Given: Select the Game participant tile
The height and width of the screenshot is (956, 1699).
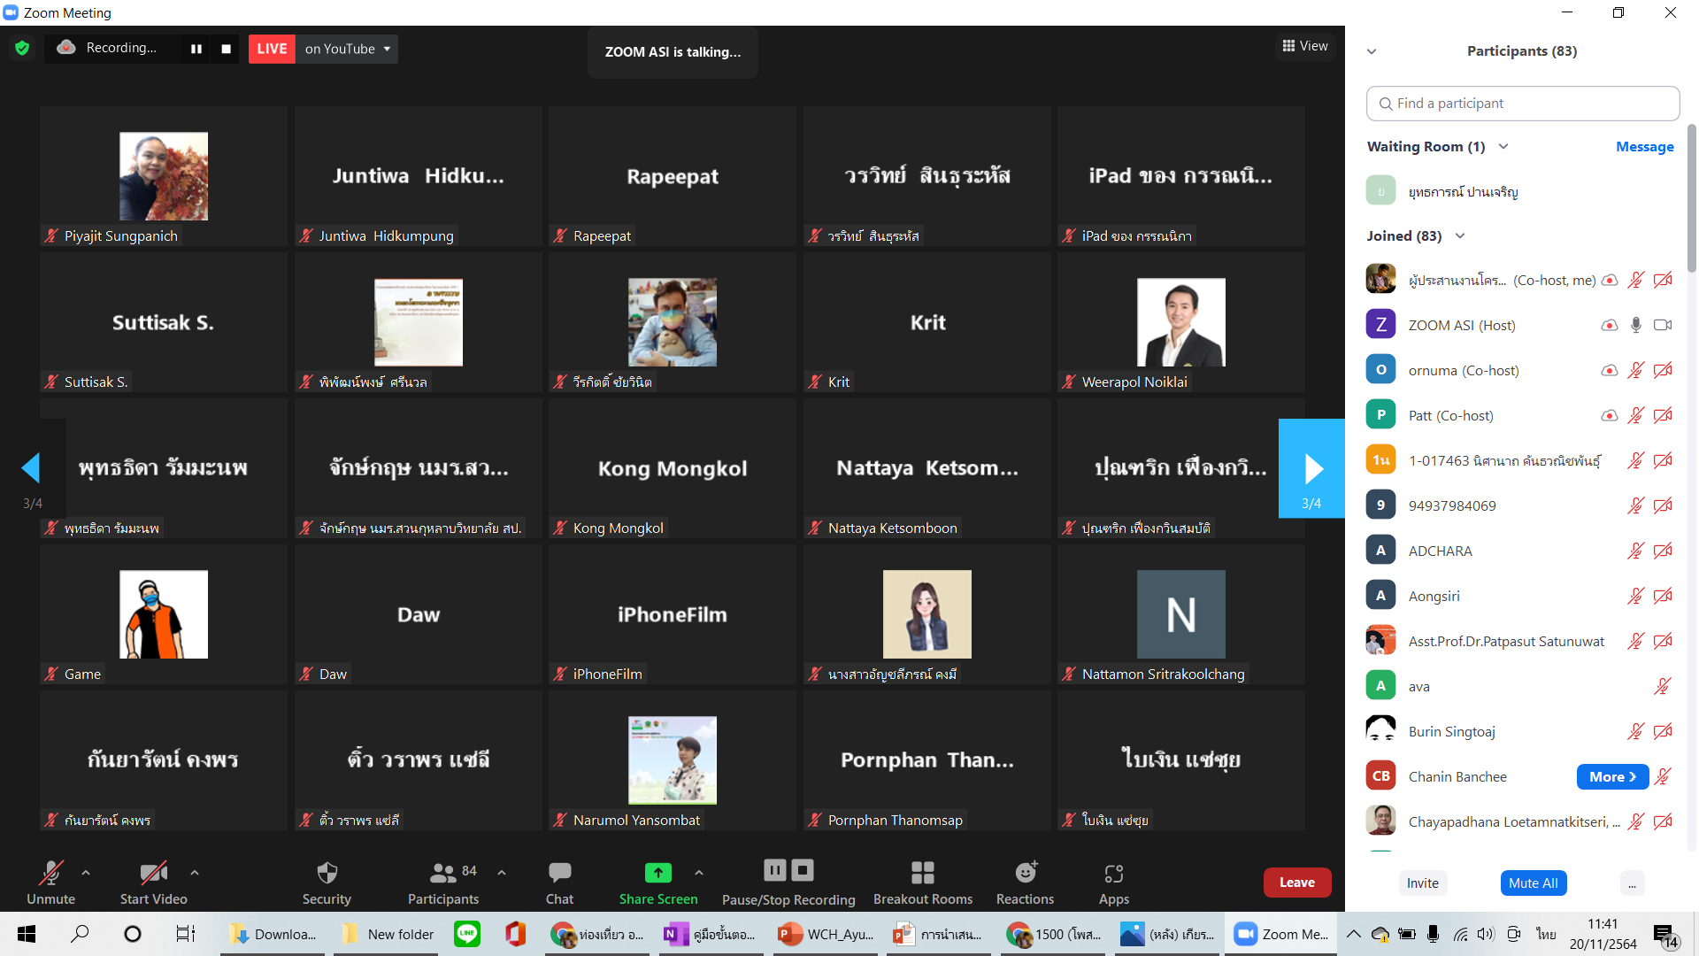Looking at the screenshot, I should tap(164, 614).
